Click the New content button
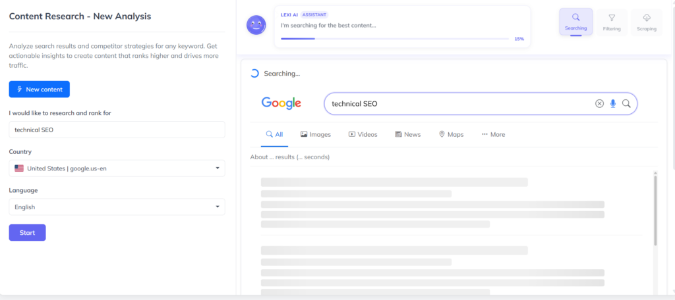The width and height of the screenshot is (675, 300). [40, 89]
